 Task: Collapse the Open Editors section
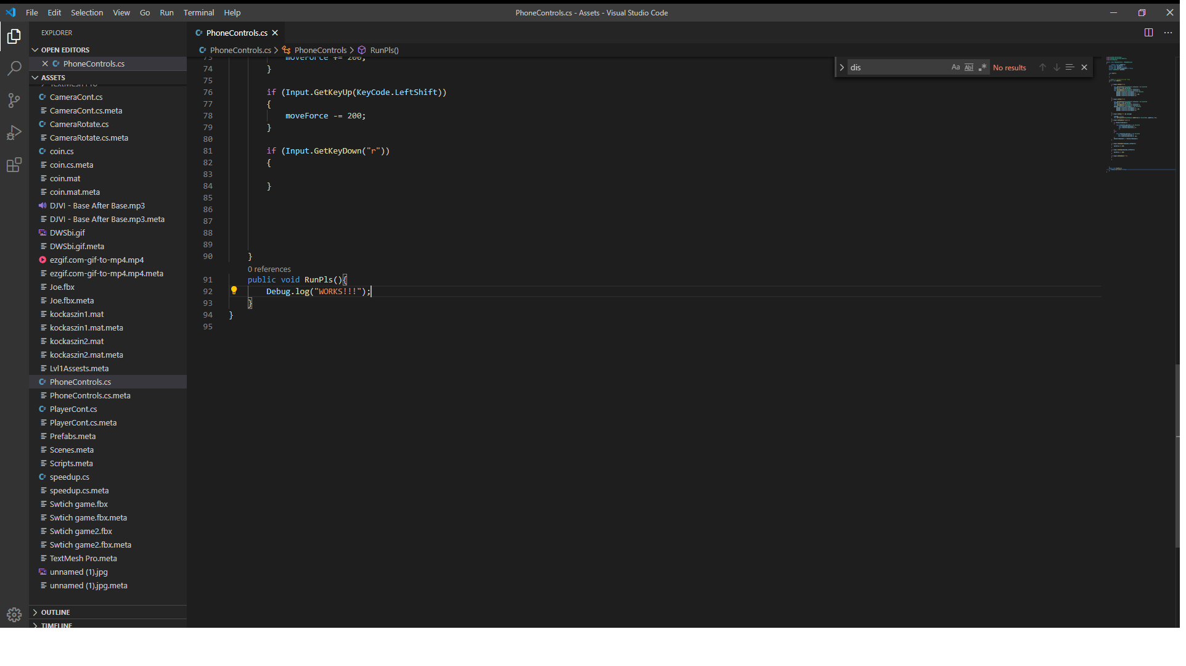pos(65,50)
